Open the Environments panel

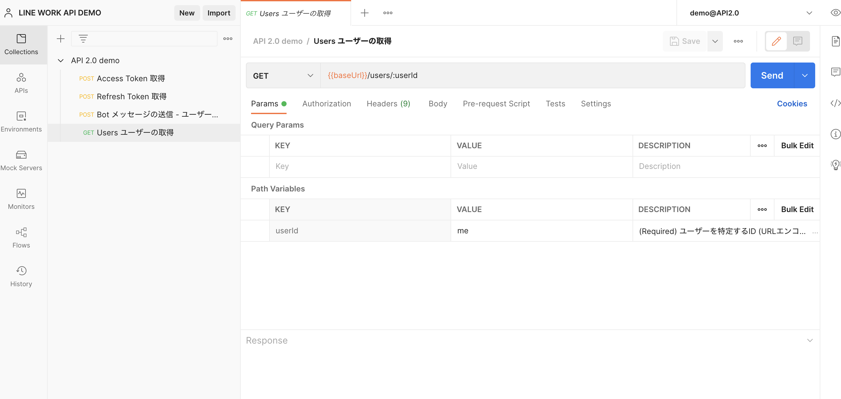pos(21,122)
